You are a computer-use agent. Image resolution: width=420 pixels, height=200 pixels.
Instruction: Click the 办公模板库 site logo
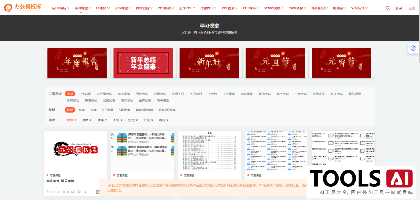[x=23, y=8]
